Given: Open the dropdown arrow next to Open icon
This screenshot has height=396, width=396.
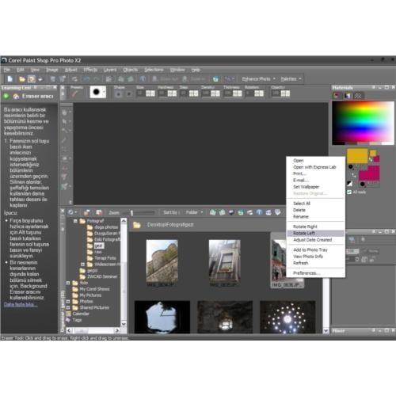Looking at the screenshot, I should tap(40, 79).
